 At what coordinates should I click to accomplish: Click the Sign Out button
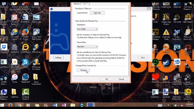(97, 13)
